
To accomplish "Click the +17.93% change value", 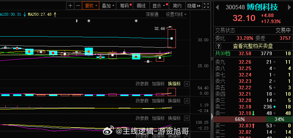I will click(271, 21).
